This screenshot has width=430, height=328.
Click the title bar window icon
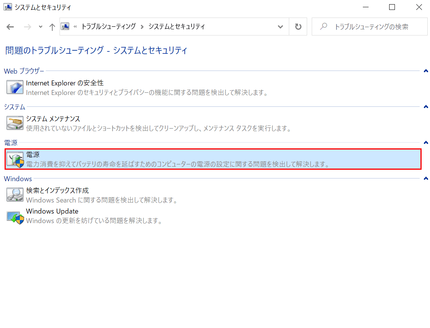pos(8,7)
